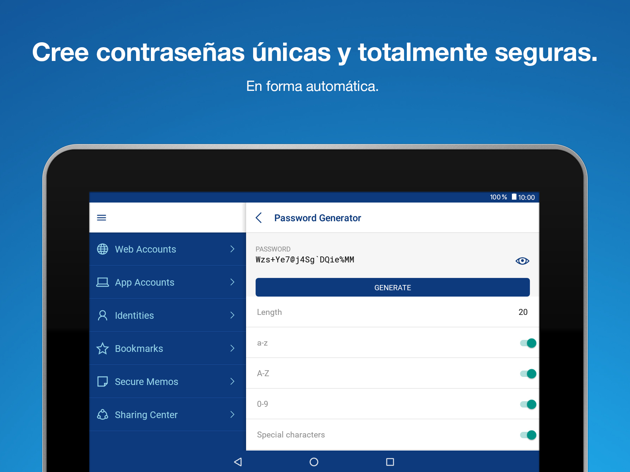Expand Web Accounts with its chevron

pyautogui.click(x=232, y=249)
